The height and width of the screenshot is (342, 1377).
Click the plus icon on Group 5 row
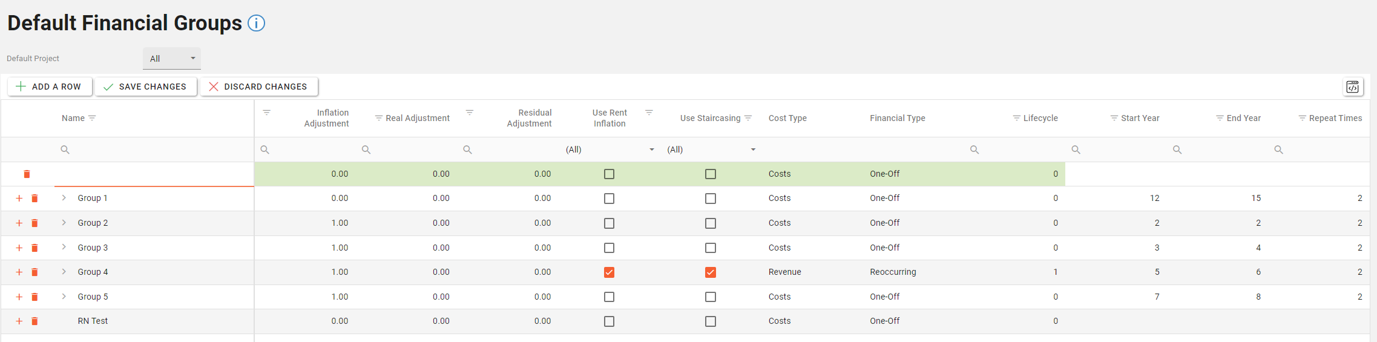19,297
